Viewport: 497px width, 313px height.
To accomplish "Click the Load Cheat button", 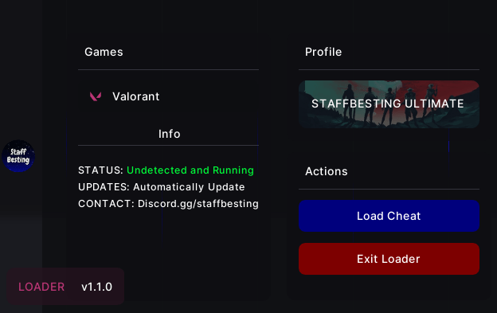I will (x=389, y=216).
